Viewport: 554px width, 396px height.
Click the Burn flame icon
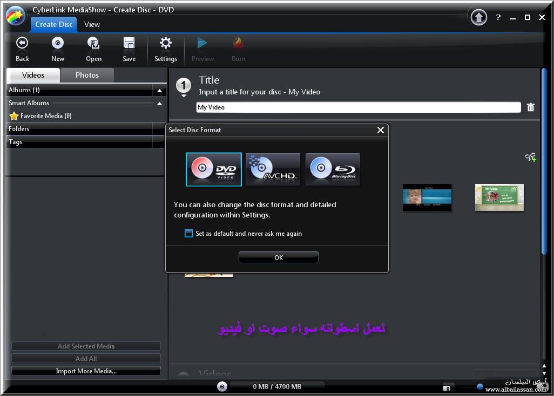point(238,43)
